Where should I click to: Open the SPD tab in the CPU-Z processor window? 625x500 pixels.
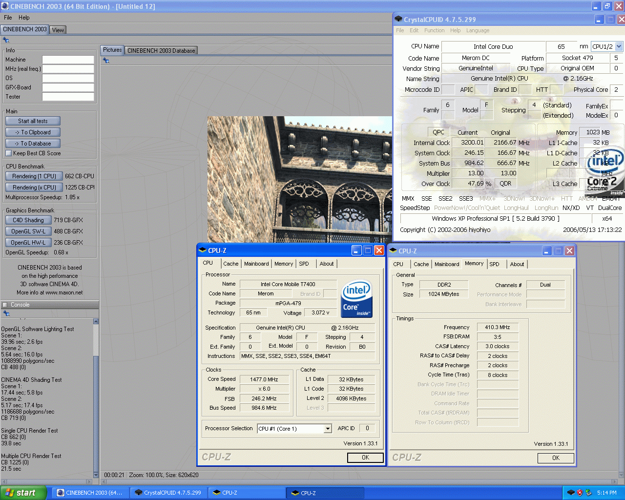coord(304,264)
